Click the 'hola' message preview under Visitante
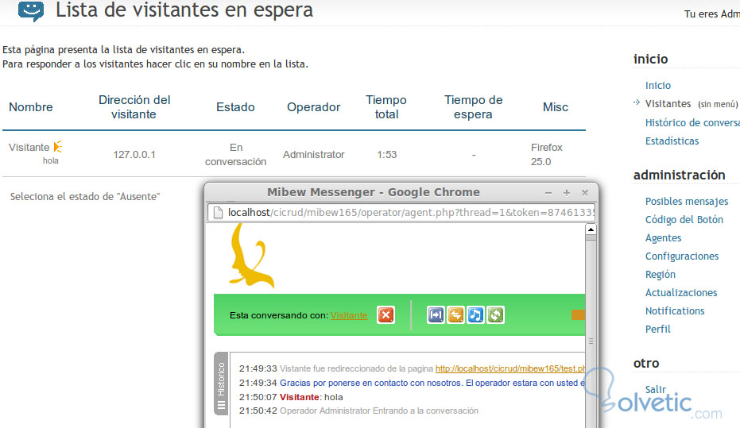The image size is (740, 428). pyautogui.click(x=51, y=160)
